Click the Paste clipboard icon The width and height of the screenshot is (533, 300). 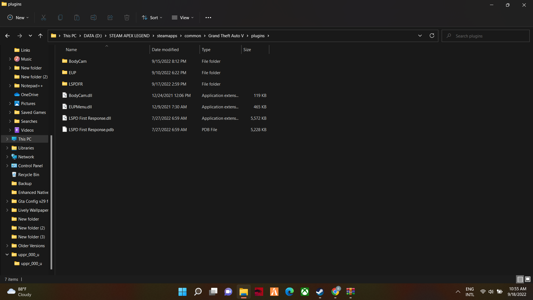click(77, 17)
